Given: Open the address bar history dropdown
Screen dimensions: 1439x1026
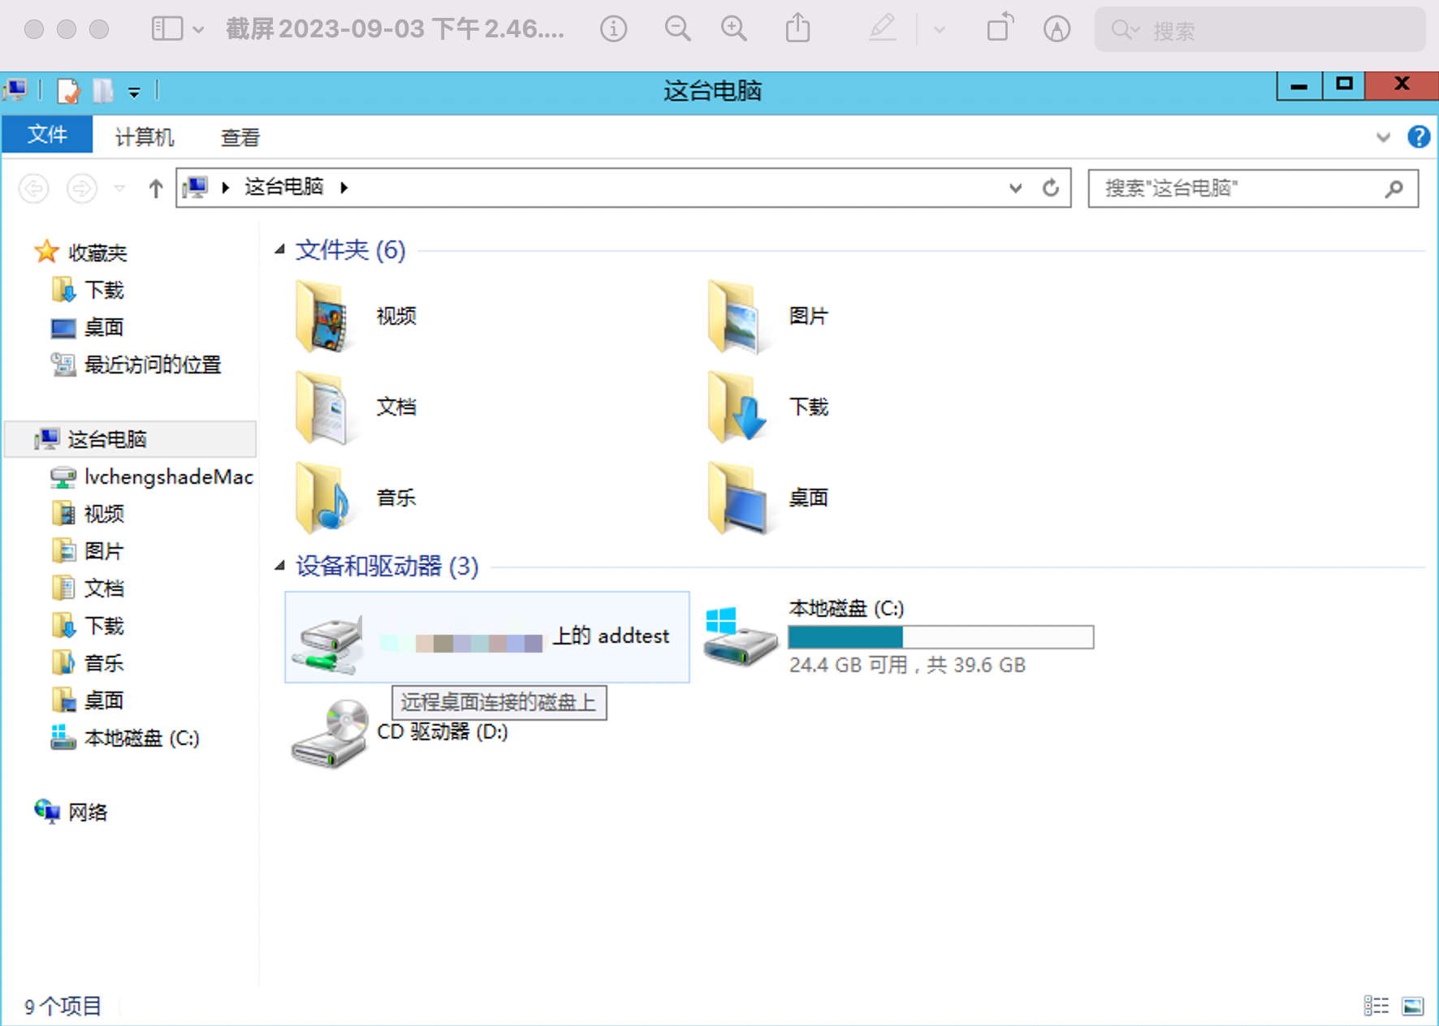Looking at the screenshot, I should [1015, 188].
